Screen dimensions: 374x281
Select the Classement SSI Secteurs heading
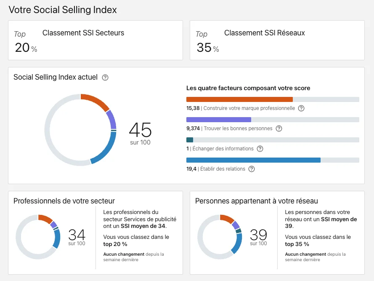point(83,33)
